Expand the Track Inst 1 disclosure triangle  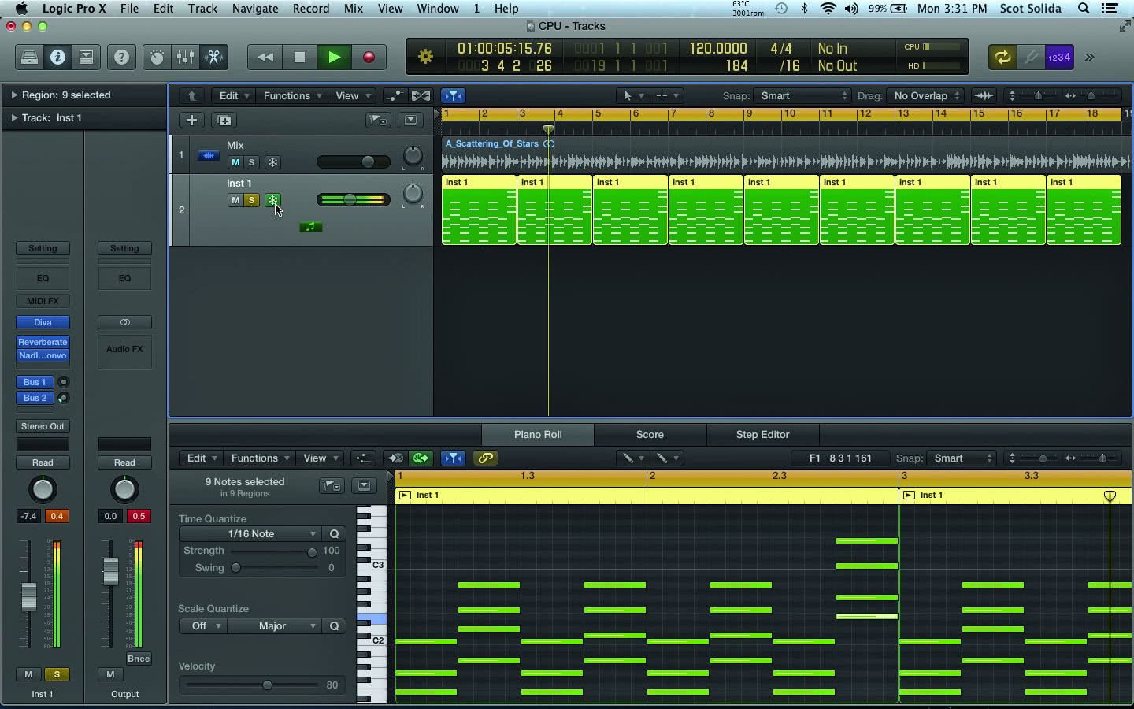click(x=14, y=117)
